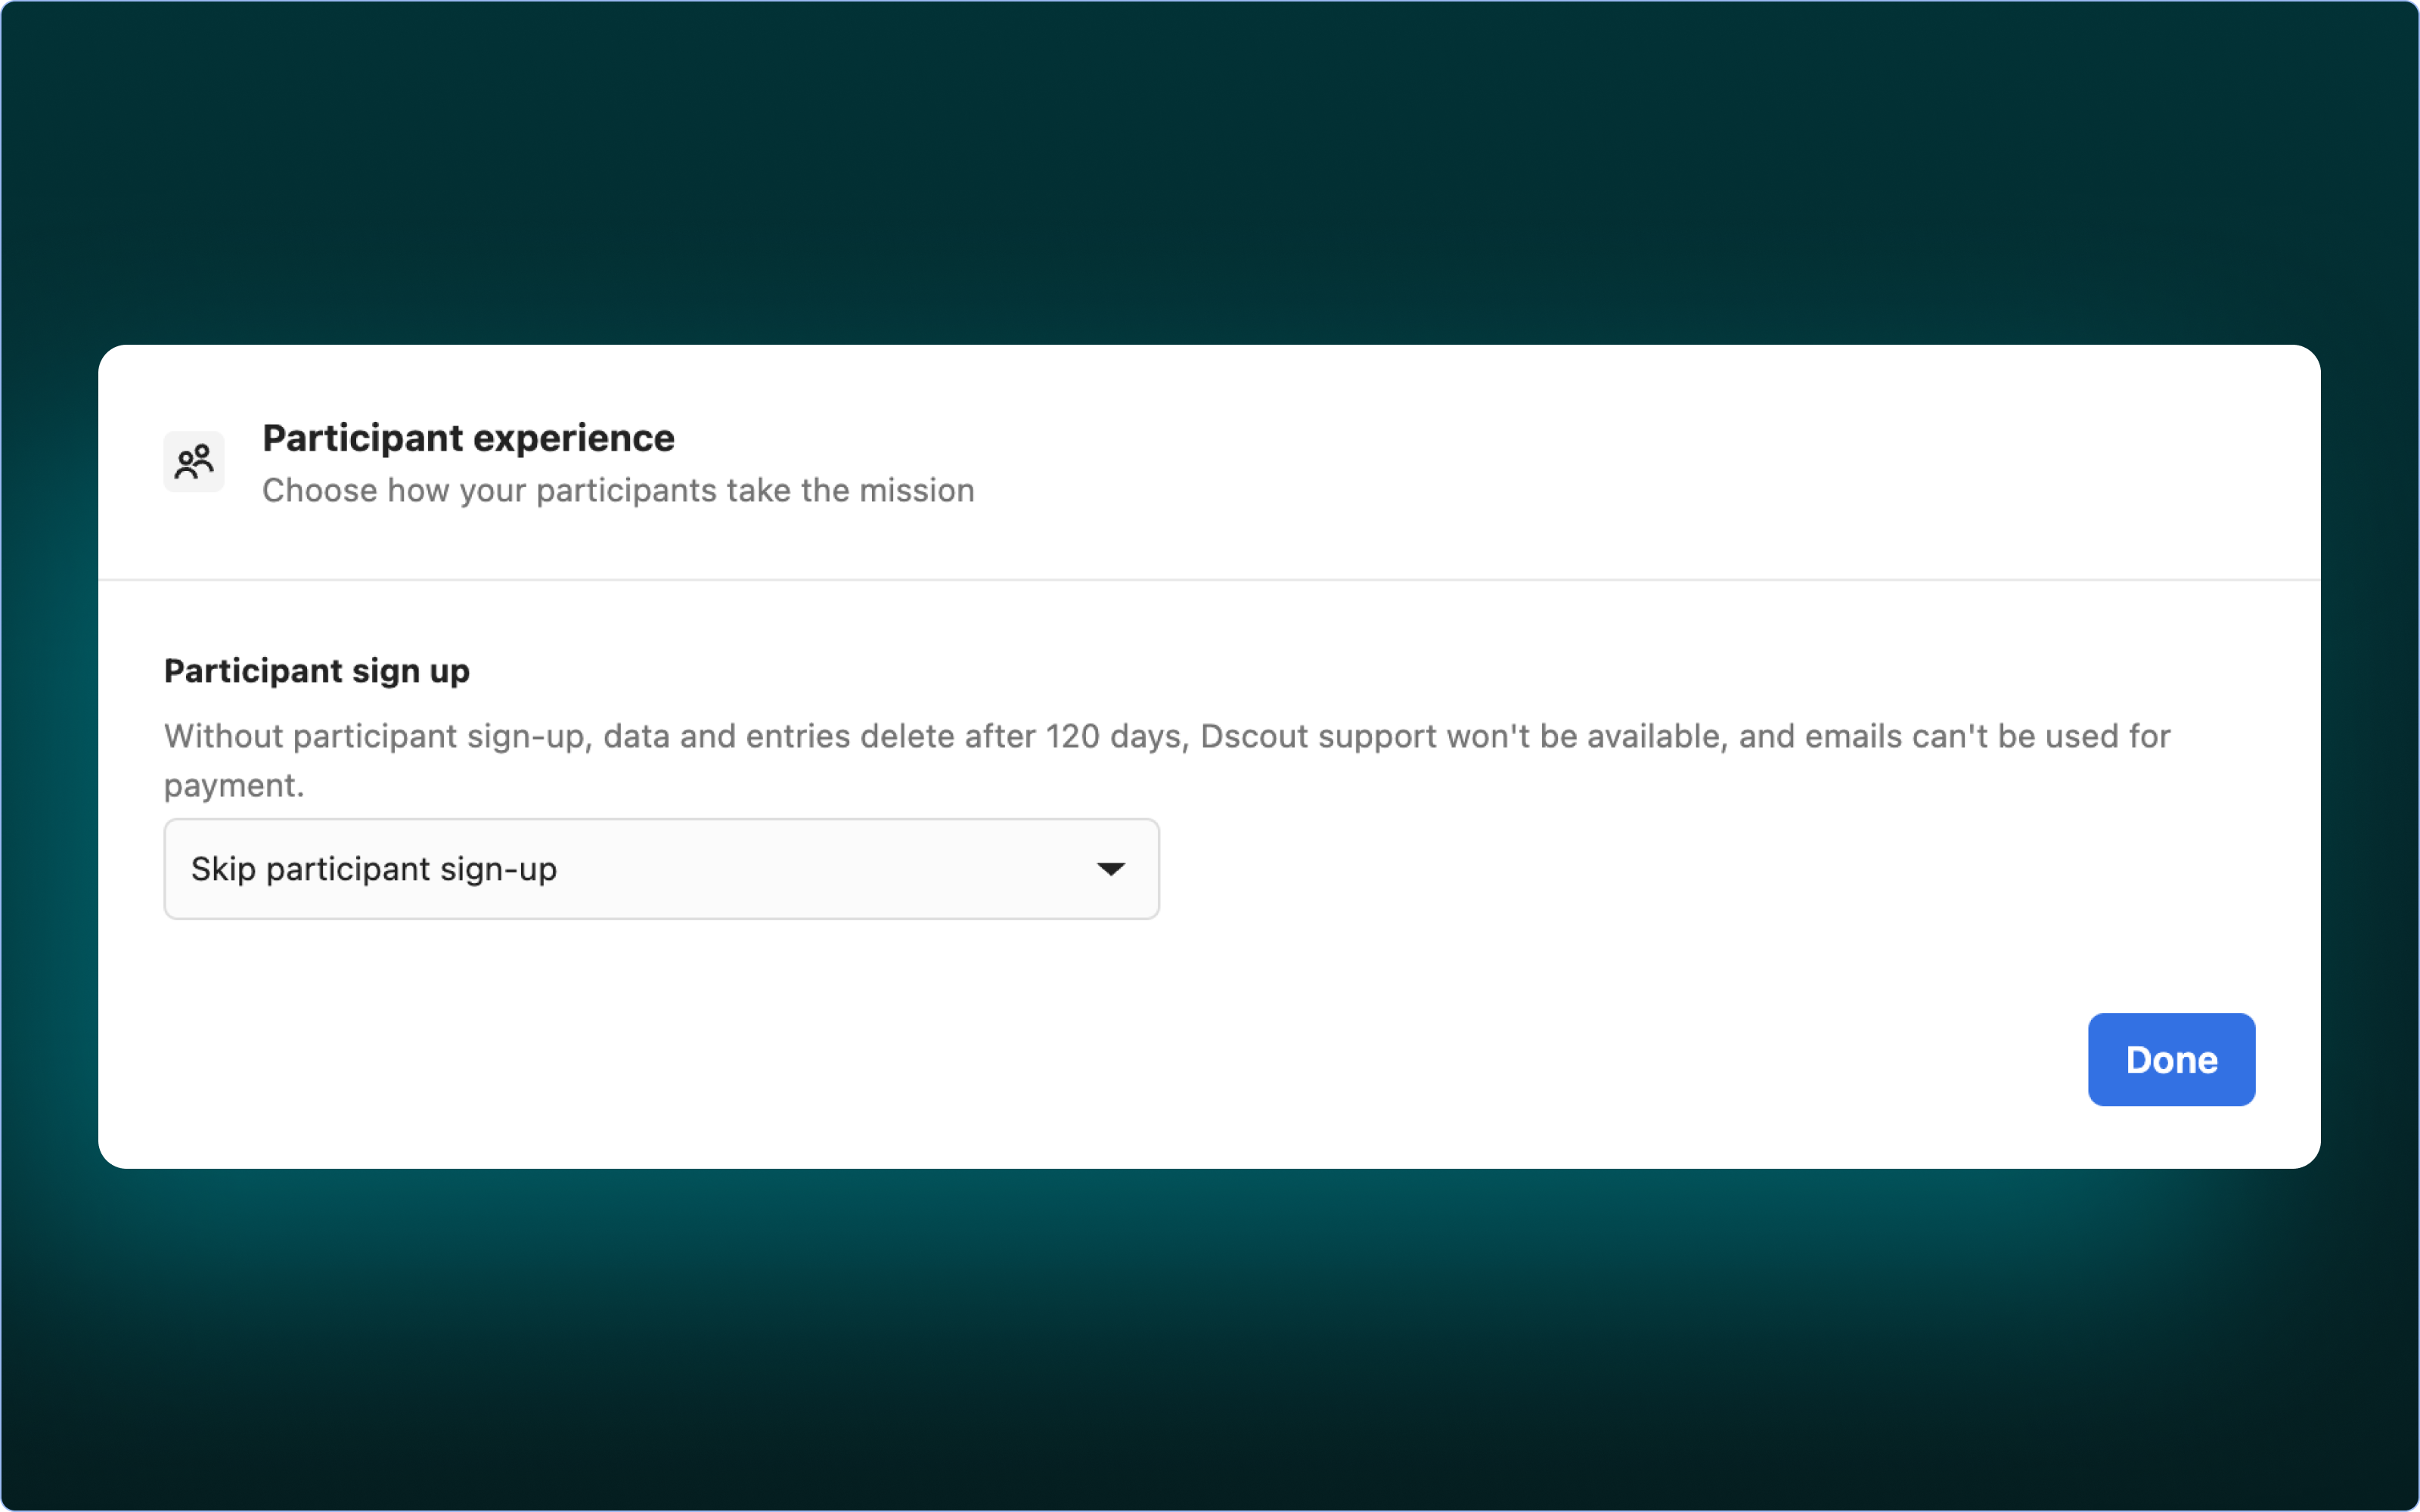Select the Participant sign up label
The image size is (2420, 1512).
click(316, 671)
